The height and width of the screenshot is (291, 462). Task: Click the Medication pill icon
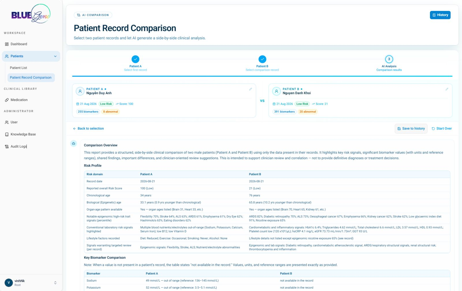click(7, 100)
